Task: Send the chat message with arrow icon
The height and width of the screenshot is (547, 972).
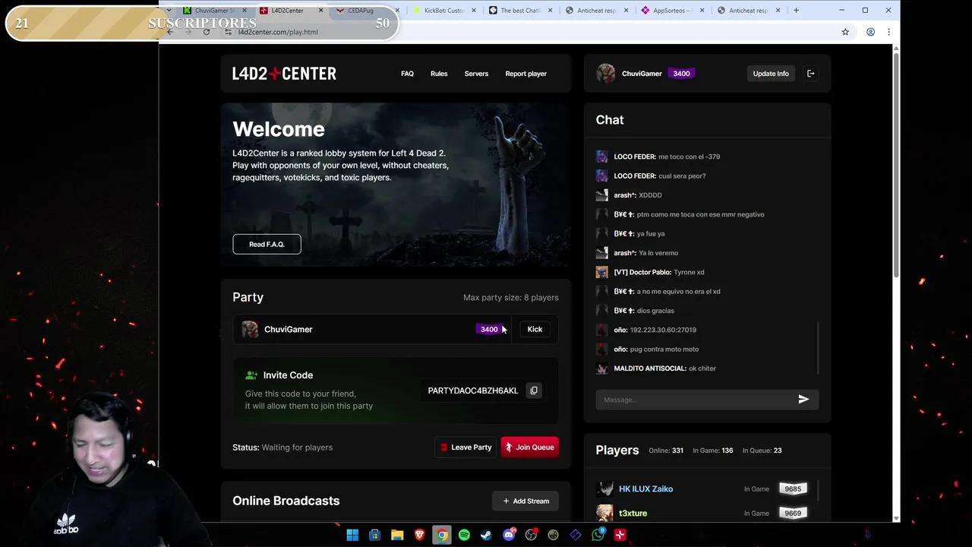Action: [803, 399]
